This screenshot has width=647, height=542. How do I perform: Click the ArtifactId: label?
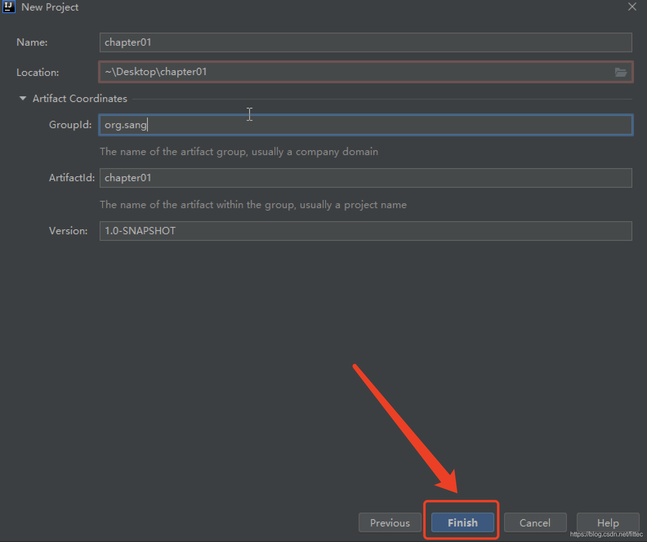pos(72,178)
